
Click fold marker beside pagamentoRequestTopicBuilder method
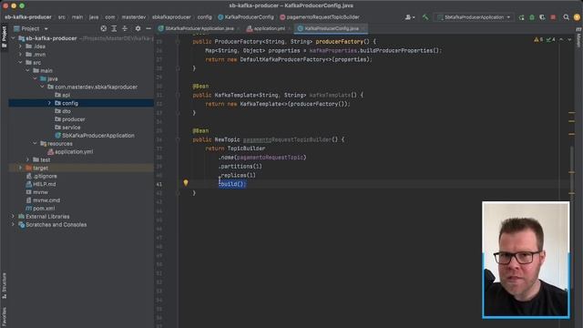pyautogui.click(x=178, y=139)
